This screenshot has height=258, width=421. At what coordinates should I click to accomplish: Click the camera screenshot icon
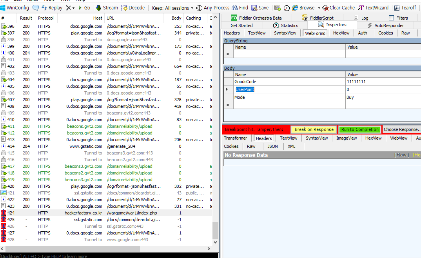[x=278, y=8]
